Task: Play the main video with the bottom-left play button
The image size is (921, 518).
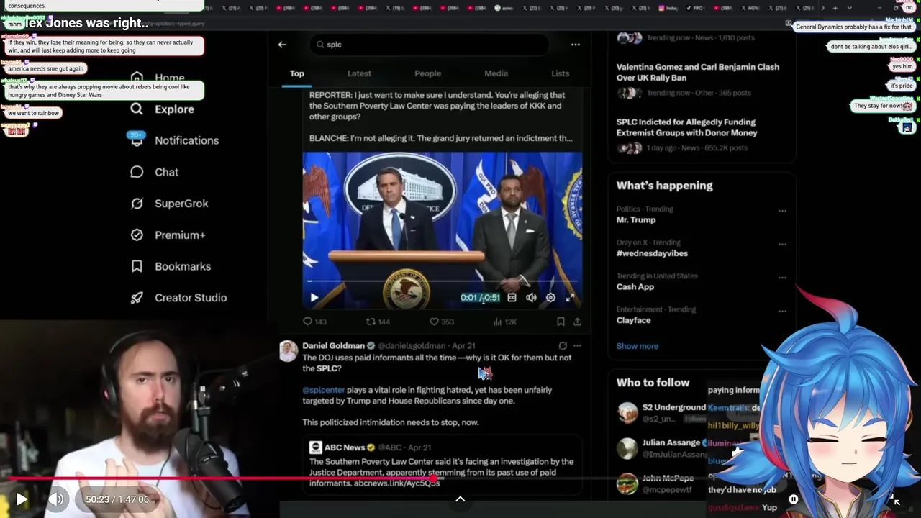Action: pyautogui.click(x=22, y=499)
